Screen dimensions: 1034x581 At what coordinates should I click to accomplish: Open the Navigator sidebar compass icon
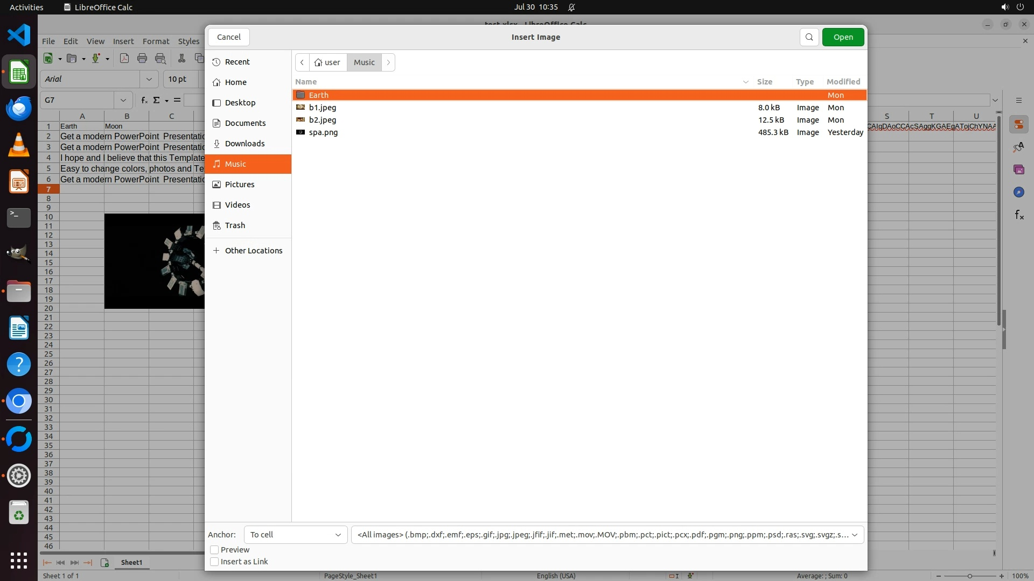[x=1018, y=193]
